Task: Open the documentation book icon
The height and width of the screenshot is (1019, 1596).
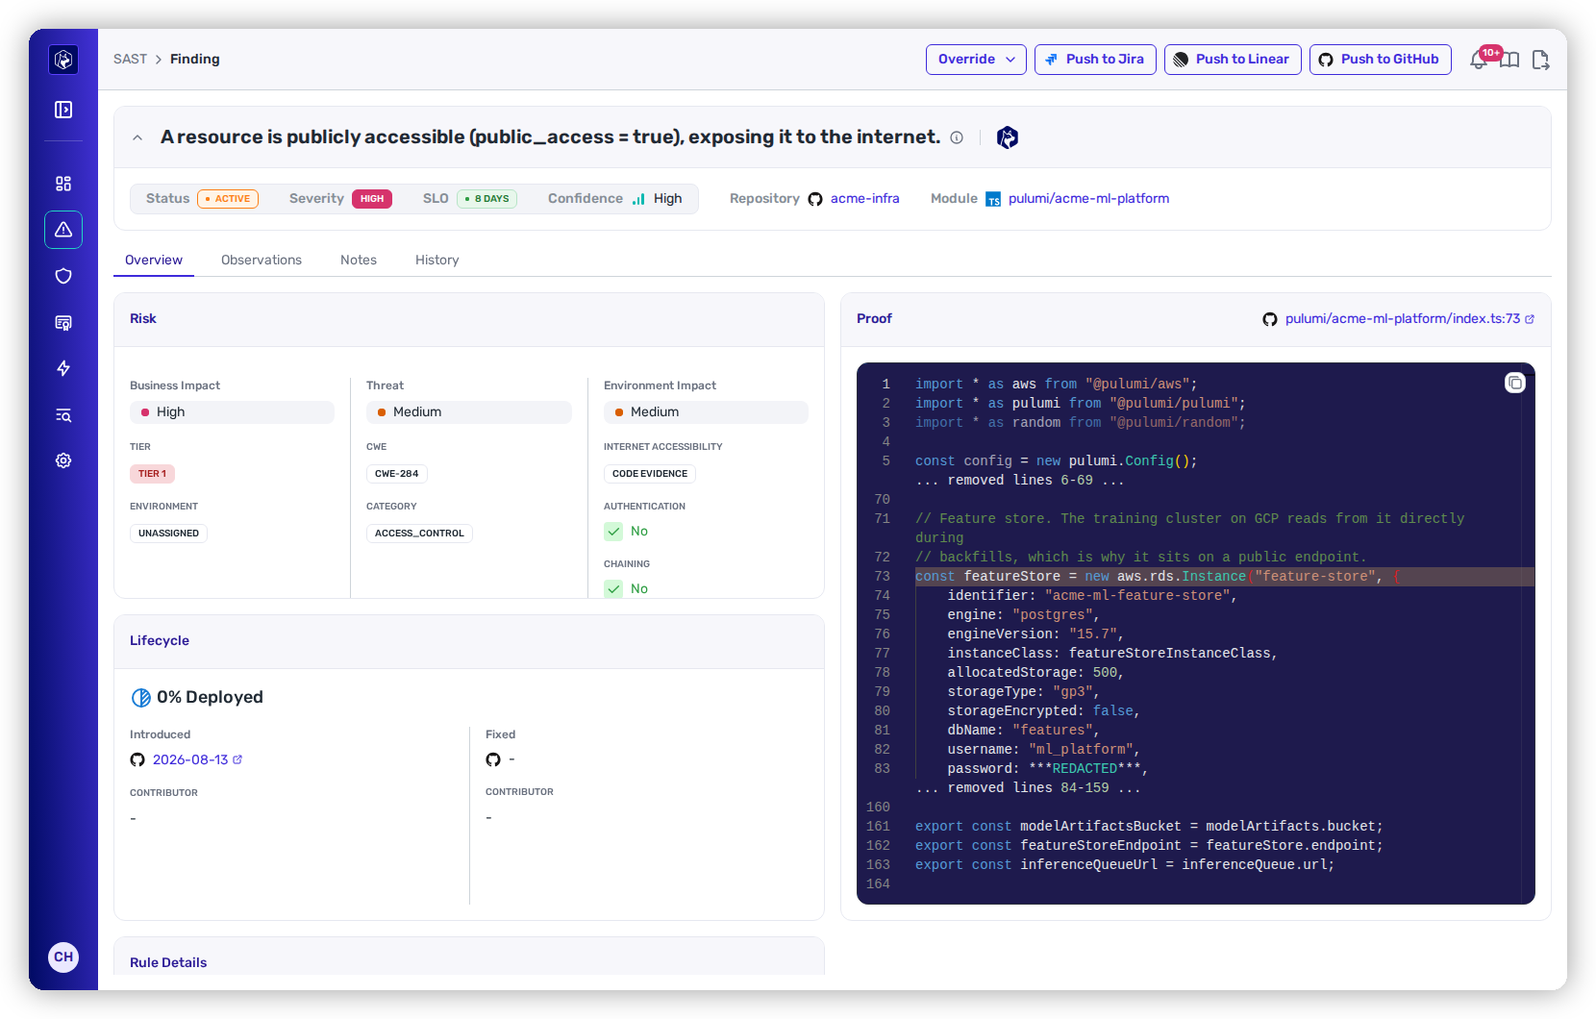Action: point(1510,60)
